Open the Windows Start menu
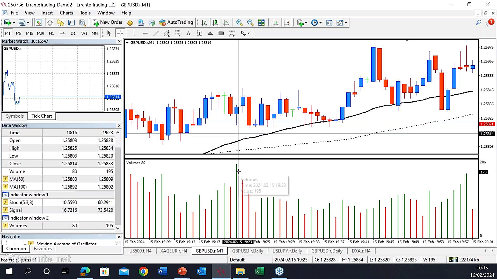 point(9,271)
